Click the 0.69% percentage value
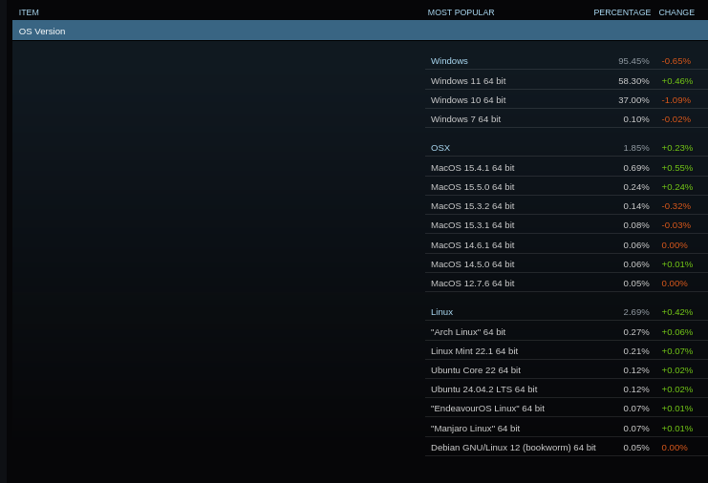 pyautogui.click(x=636, y=168)
